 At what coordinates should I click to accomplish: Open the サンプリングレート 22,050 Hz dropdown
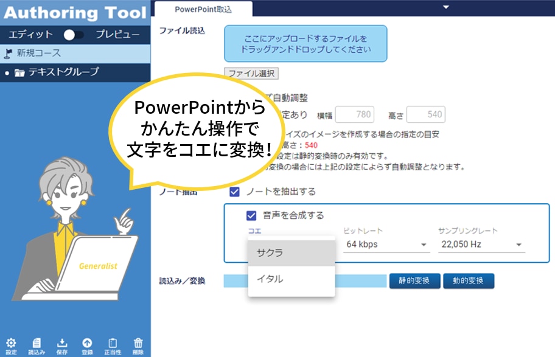point(481,244)
